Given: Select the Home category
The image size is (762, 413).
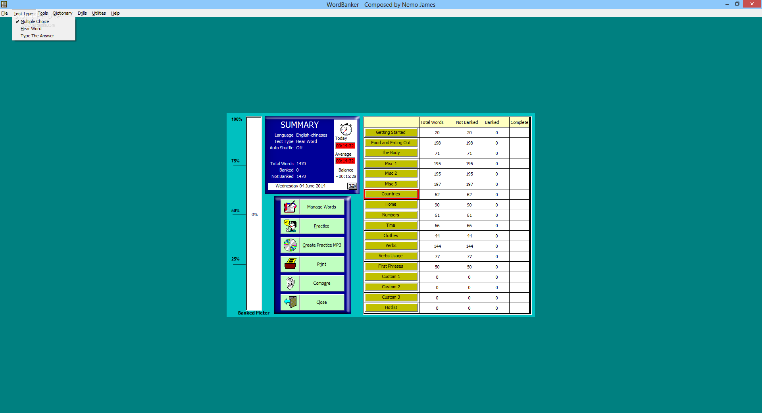Looking at the screenshot, I should 391,204.
